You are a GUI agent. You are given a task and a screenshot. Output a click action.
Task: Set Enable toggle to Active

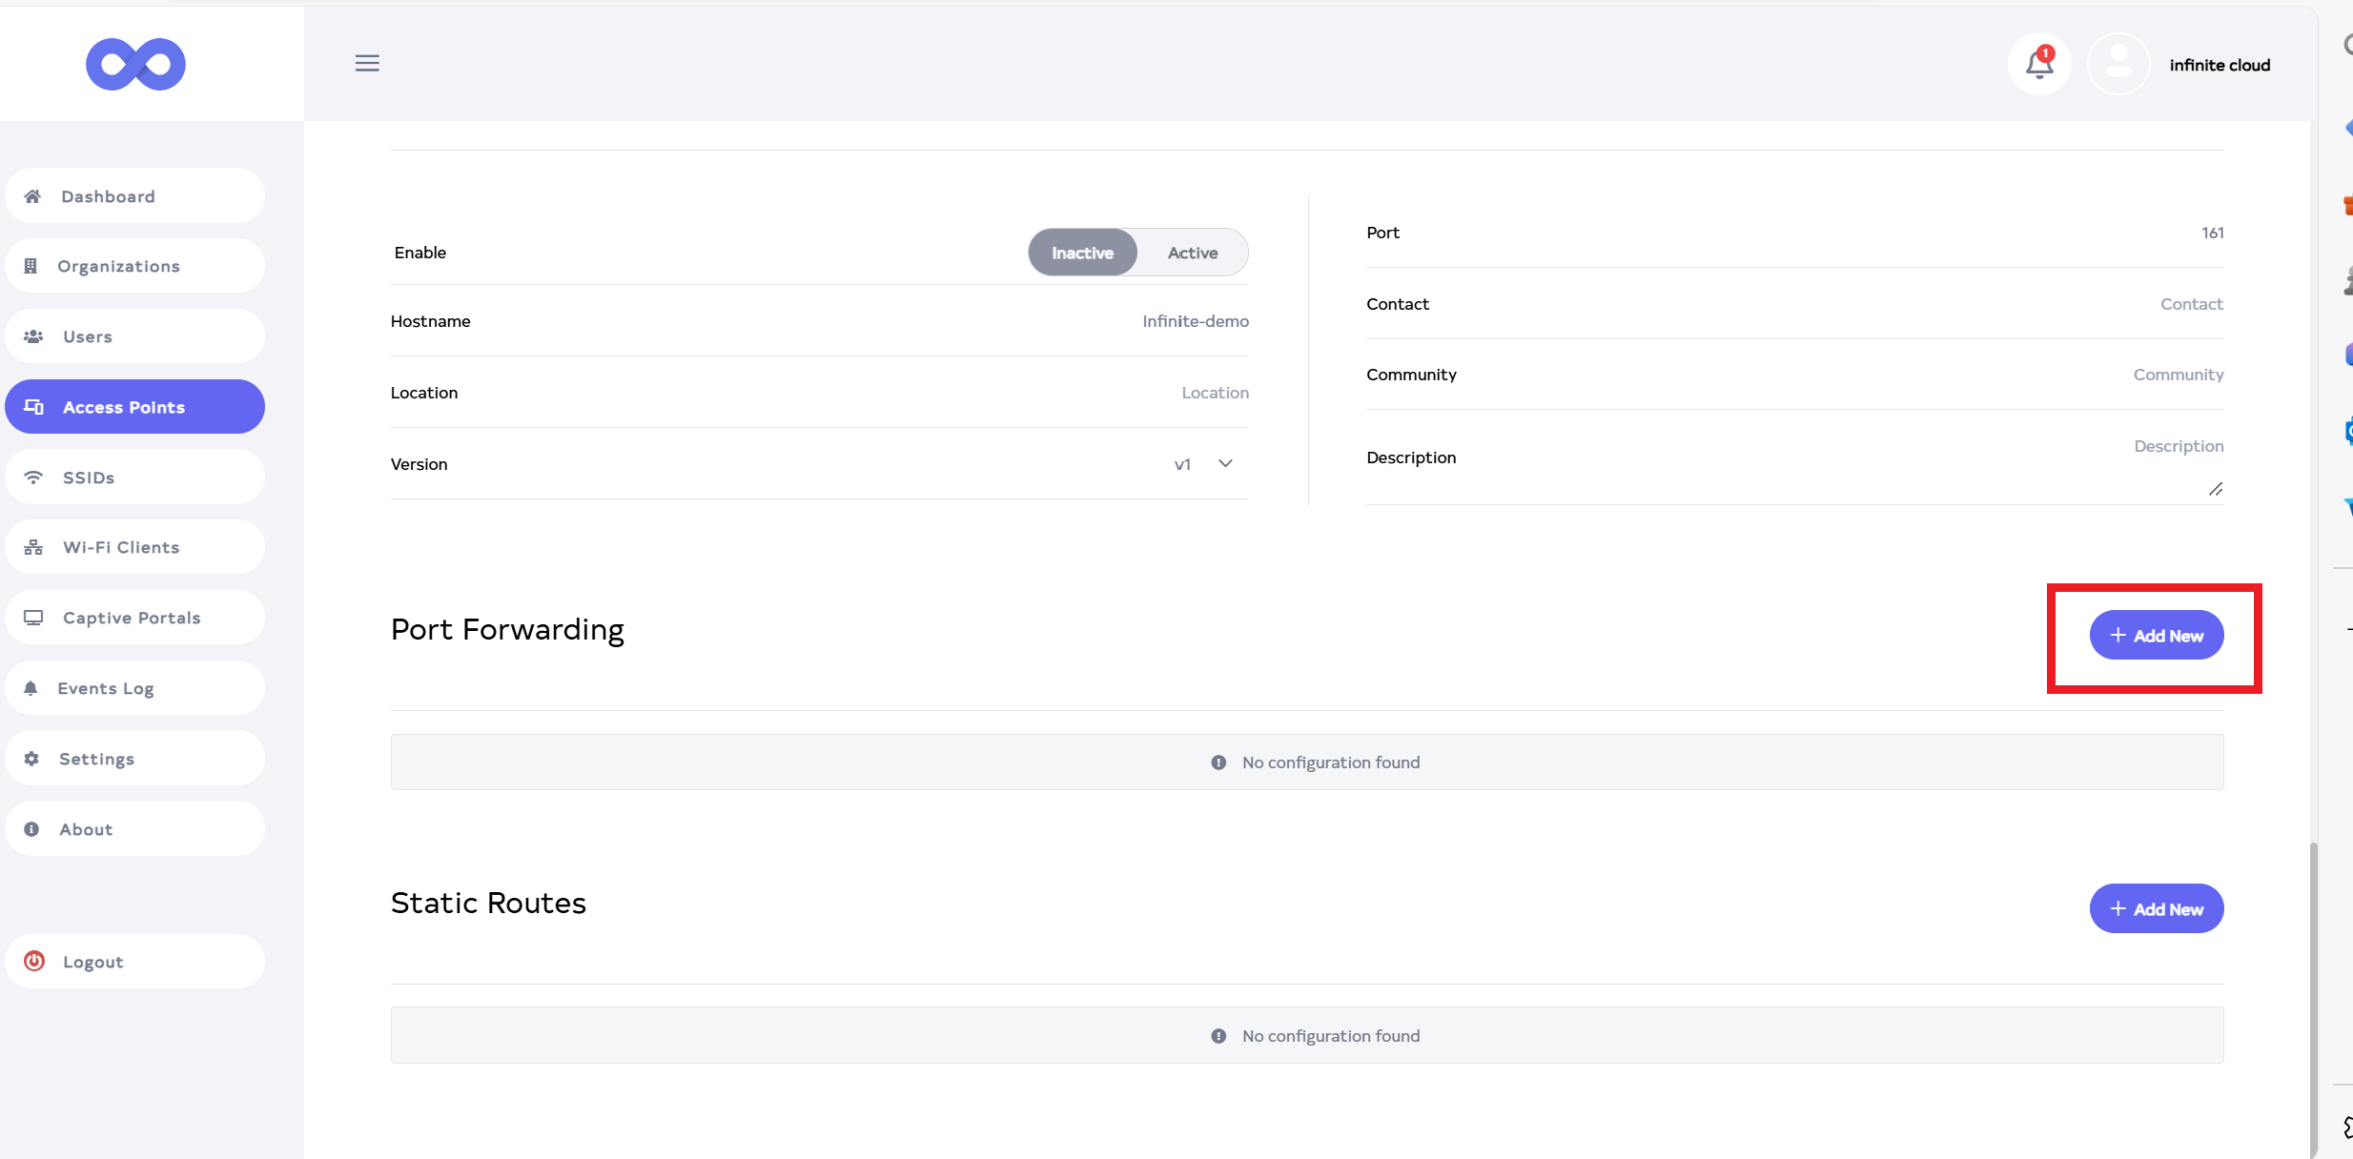(1192, 253)
